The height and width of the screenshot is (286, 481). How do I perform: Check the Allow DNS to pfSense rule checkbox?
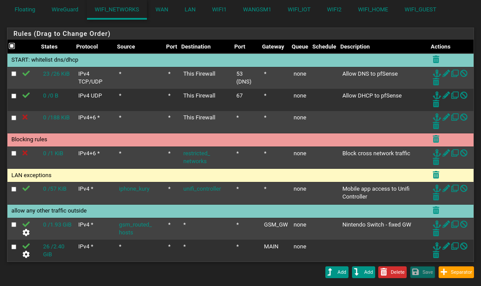[14, 74]
